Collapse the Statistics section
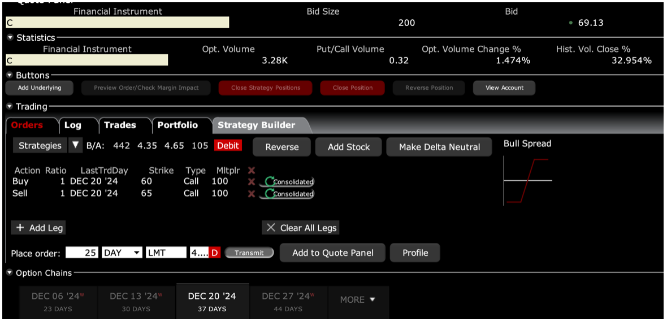 (x=10, y=38)
